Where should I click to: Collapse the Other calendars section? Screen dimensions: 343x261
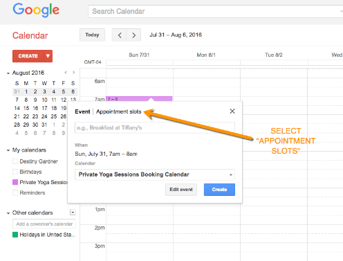(8, 213)
